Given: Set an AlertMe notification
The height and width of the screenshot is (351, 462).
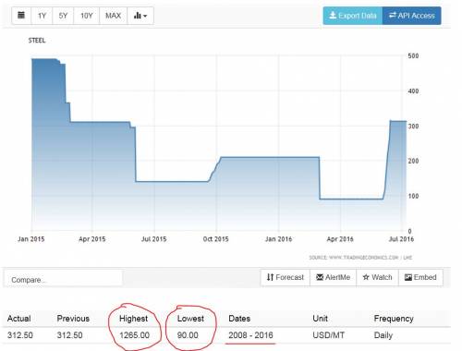Looking at the screenshot, I should (x=333, y=277).
